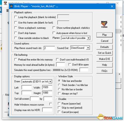
Task: Enable Loop the playback checkbox
Action: (16, 17)
